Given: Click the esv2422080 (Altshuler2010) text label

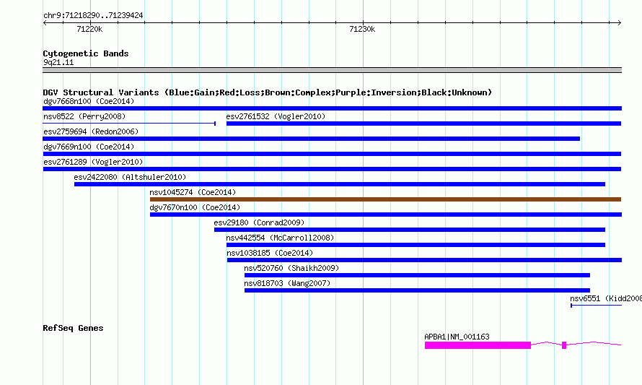Looking at the screenshot, I should (x=130, y=177).
